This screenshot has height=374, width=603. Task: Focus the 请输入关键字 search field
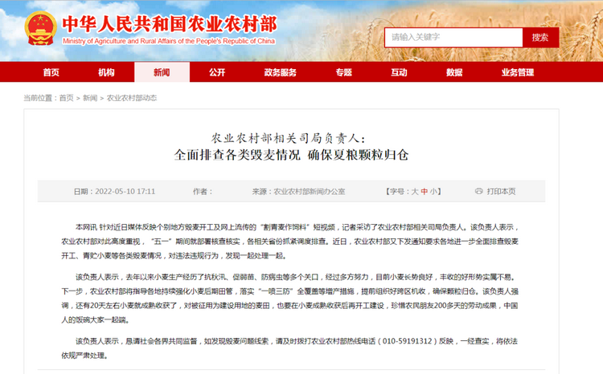click(453, 37)
